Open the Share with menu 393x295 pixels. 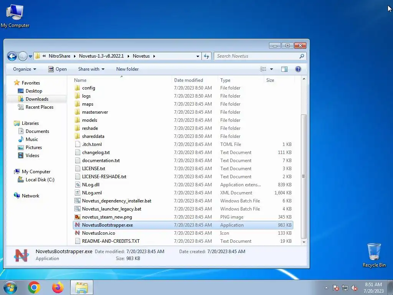[91, 69]
